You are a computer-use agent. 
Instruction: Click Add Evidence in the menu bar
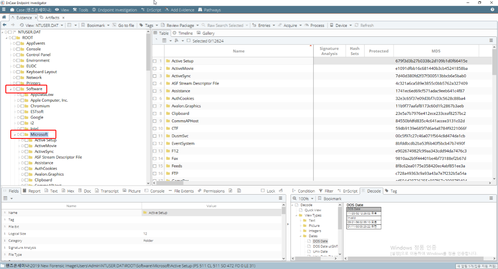[x=179, y=10]
